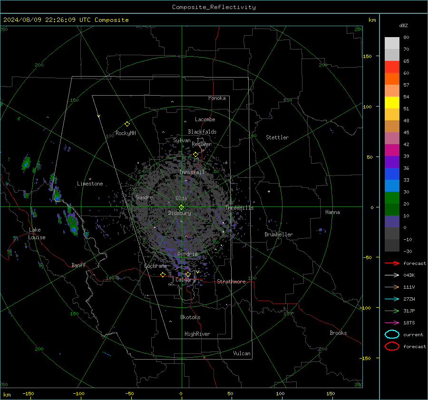Screen dimensions: 428x400
Task: Click the Cochrane city label
Action: [156, 266]
